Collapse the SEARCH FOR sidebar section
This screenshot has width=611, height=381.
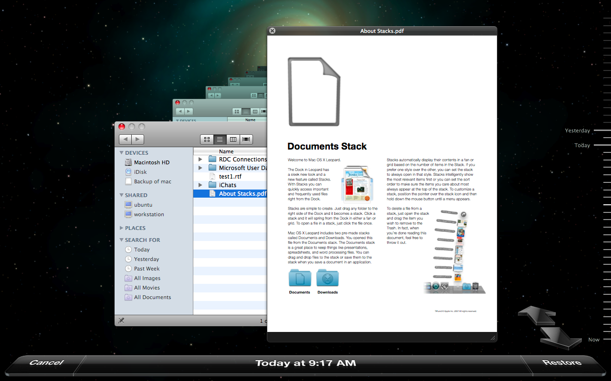122,240
